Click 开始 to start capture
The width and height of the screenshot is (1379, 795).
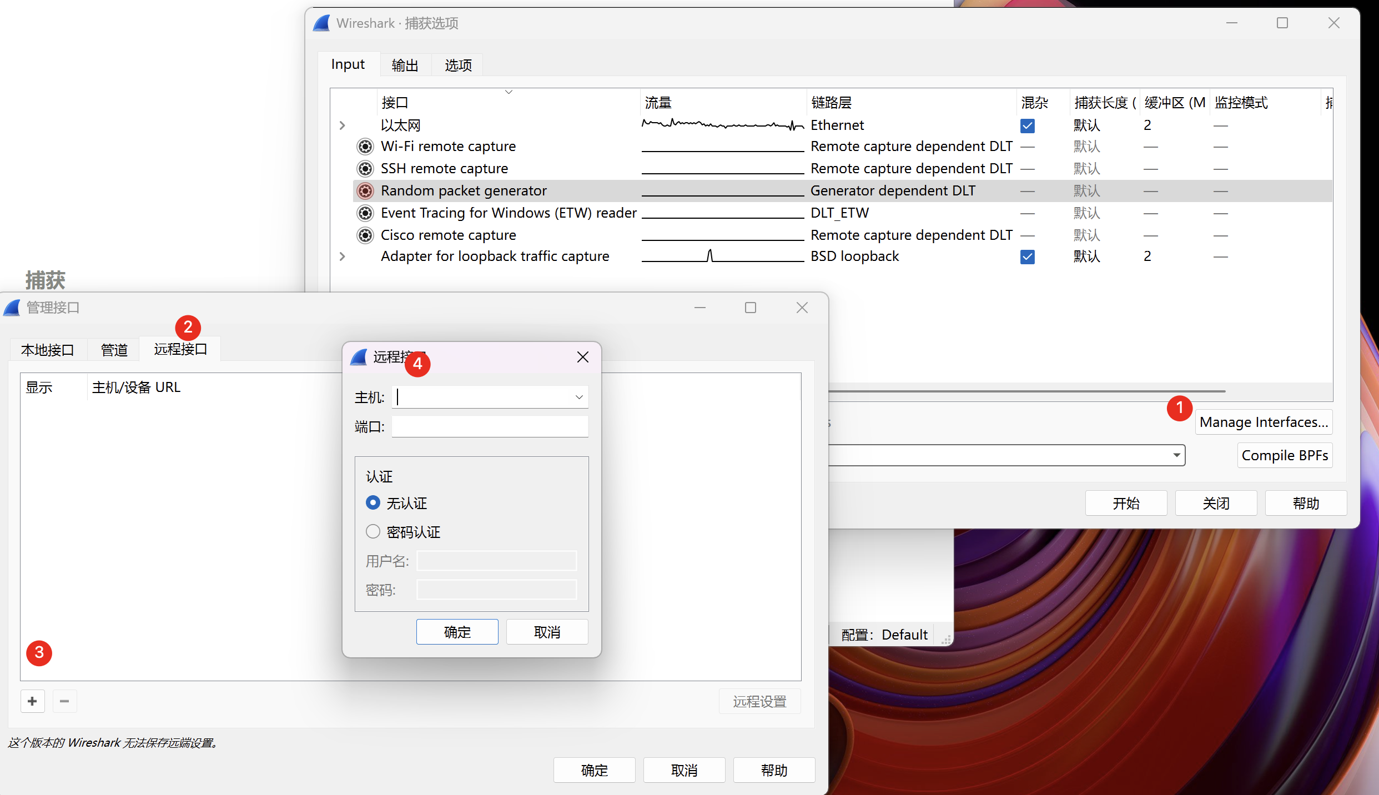1126,503
